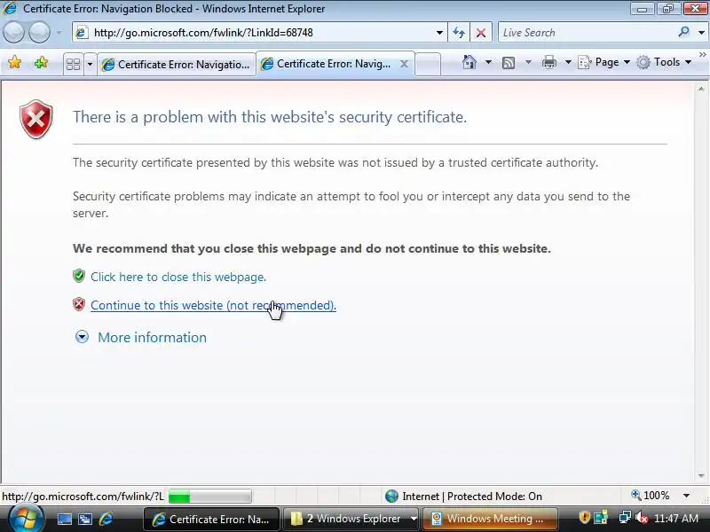710x532 pixels.
Task: Open the Tools menu
Action: point(664,62)
